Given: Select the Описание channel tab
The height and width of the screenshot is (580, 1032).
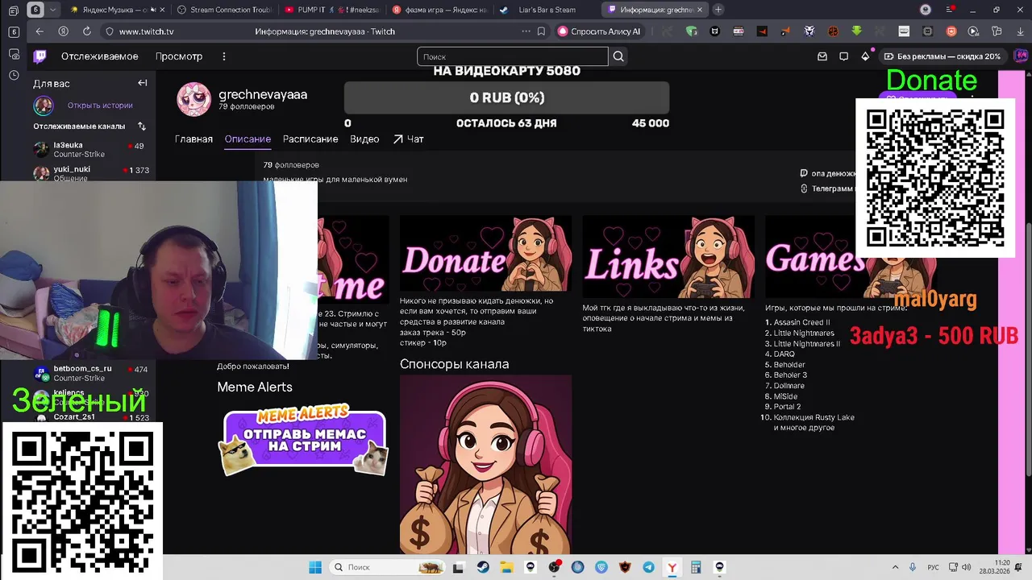Looking at the screenshot, I should (x=248, y=139).
